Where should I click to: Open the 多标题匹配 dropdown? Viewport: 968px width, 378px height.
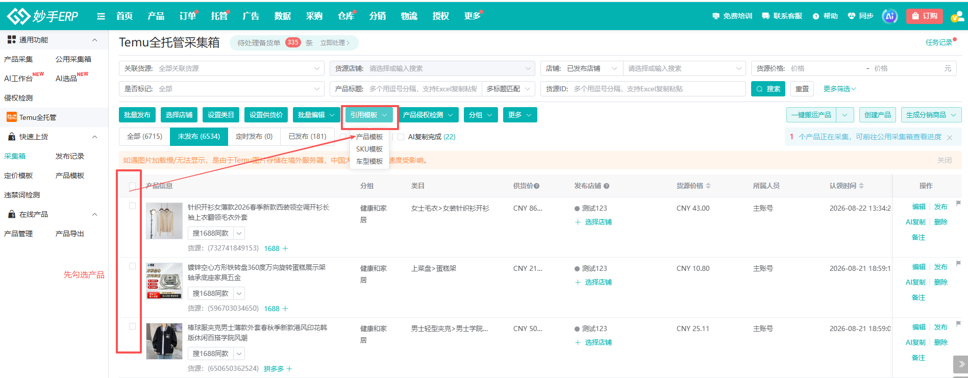point(508,89)
